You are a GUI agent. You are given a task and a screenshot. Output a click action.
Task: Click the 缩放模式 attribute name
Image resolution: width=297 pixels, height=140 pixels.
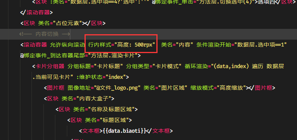click(202, 88)
